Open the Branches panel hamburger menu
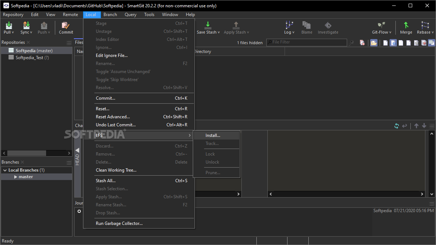The width and height of the screenshot is (436, 245). (69, 162)
